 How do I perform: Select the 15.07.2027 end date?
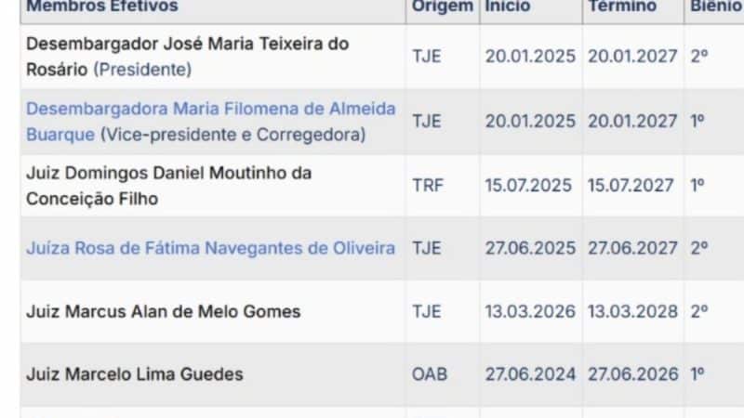coord(631,185)
